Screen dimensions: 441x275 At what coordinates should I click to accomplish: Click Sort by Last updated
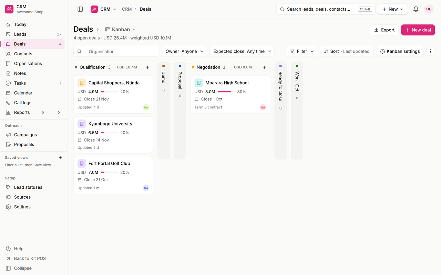tap(347, 51)
